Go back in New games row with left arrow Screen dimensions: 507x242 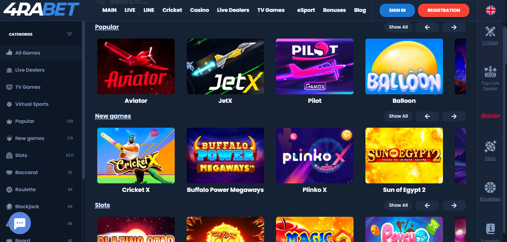[x=427, y=116]
